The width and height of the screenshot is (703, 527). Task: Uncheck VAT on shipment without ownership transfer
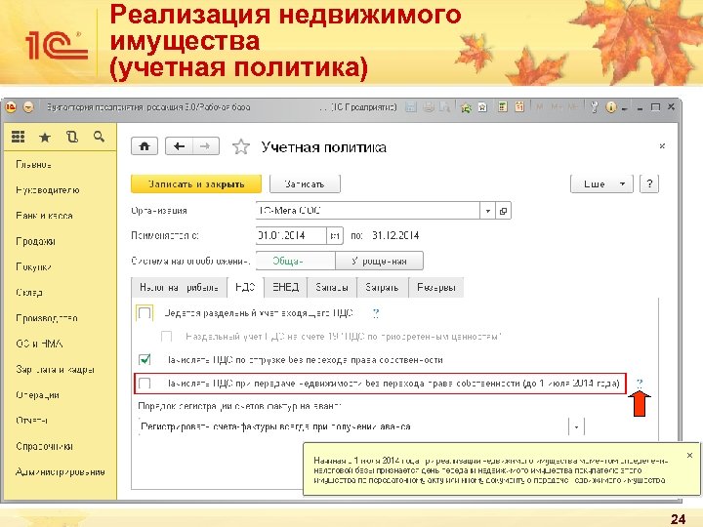(145, 359)
